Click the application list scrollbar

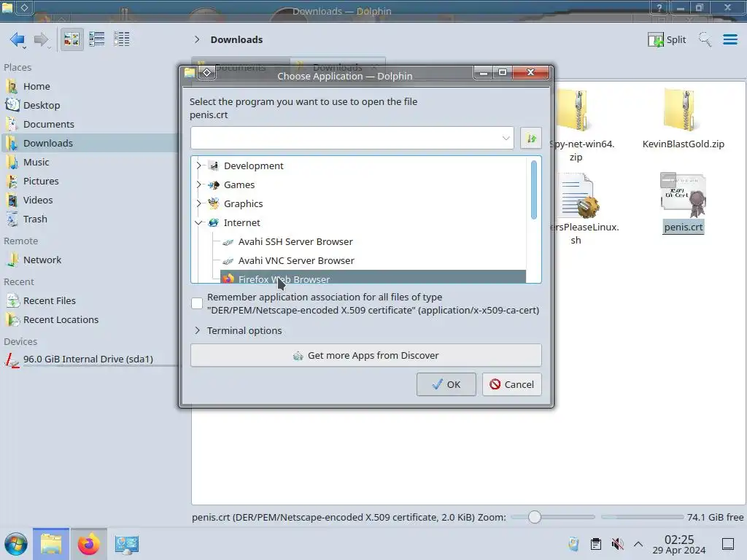[533, 190]
